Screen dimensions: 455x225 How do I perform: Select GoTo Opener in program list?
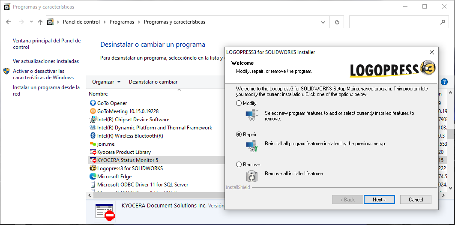tap(112, 103)
